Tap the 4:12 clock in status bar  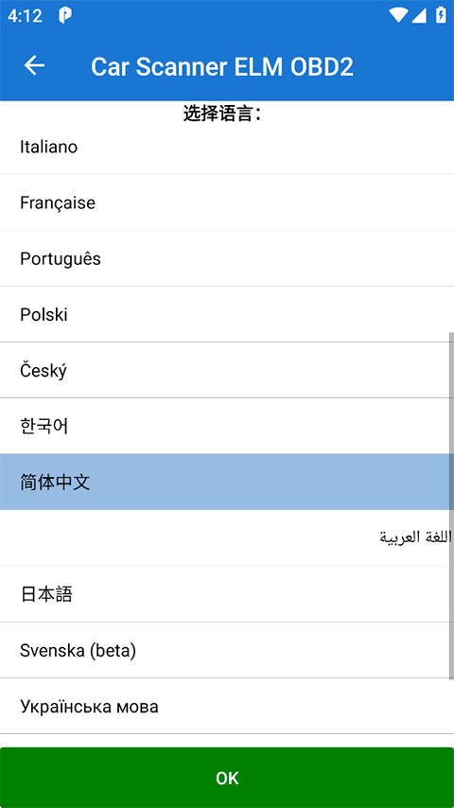click(x=25, y=16)
